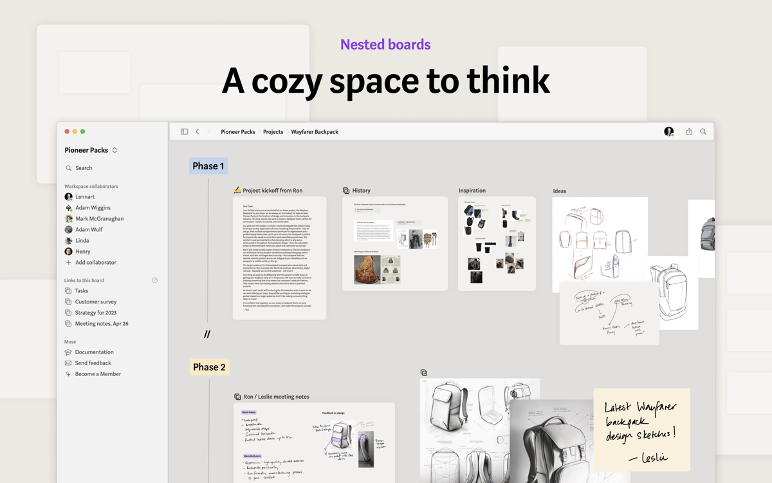Click the share icon in toolbar
Image resolution: width=772 pixels, height=483 pixels.
pyautogui.click(x=689, y=132)
